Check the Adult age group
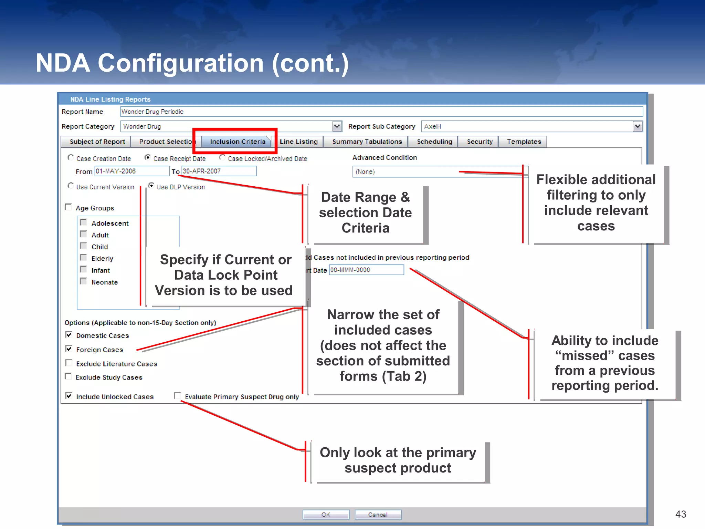The image size is (705, 529). 83,234
